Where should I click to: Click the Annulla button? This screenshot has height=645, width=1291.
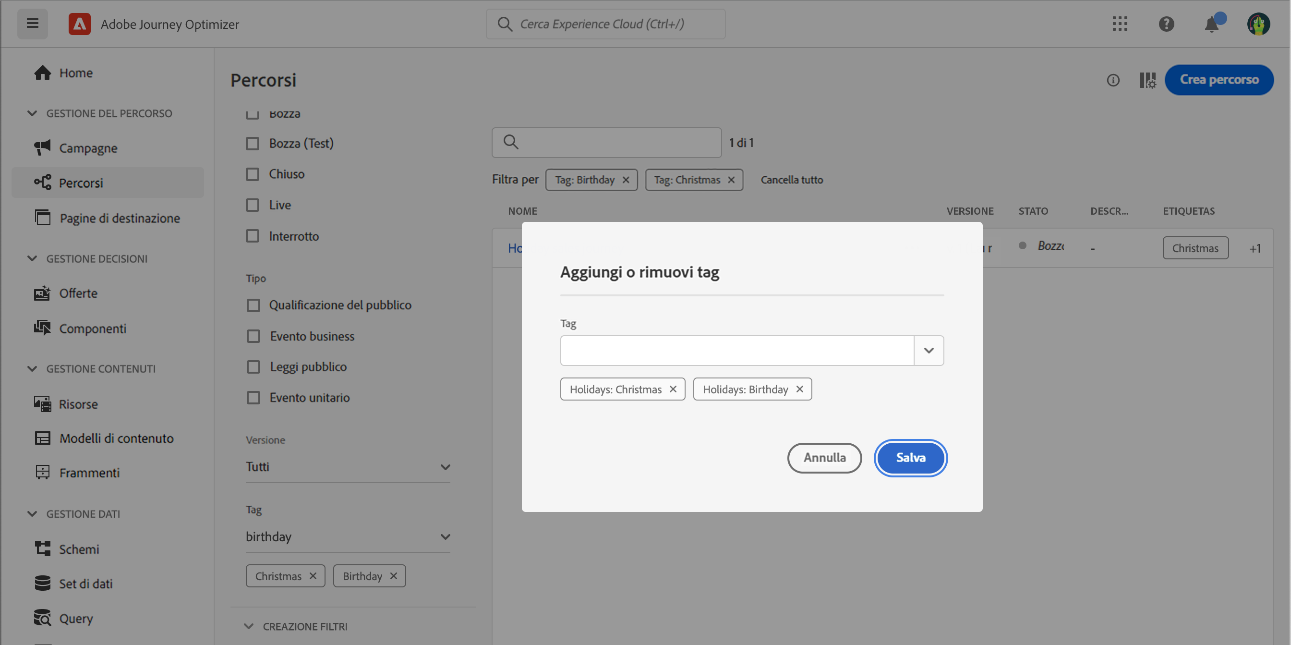click(x=824, y=458)
